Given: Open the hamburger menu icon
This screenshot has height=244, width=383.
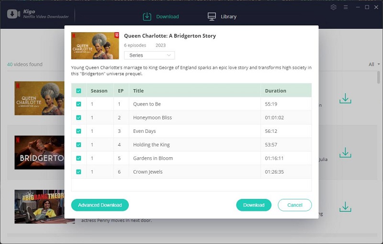Looking at the screenshot, I should pos(346,7).
